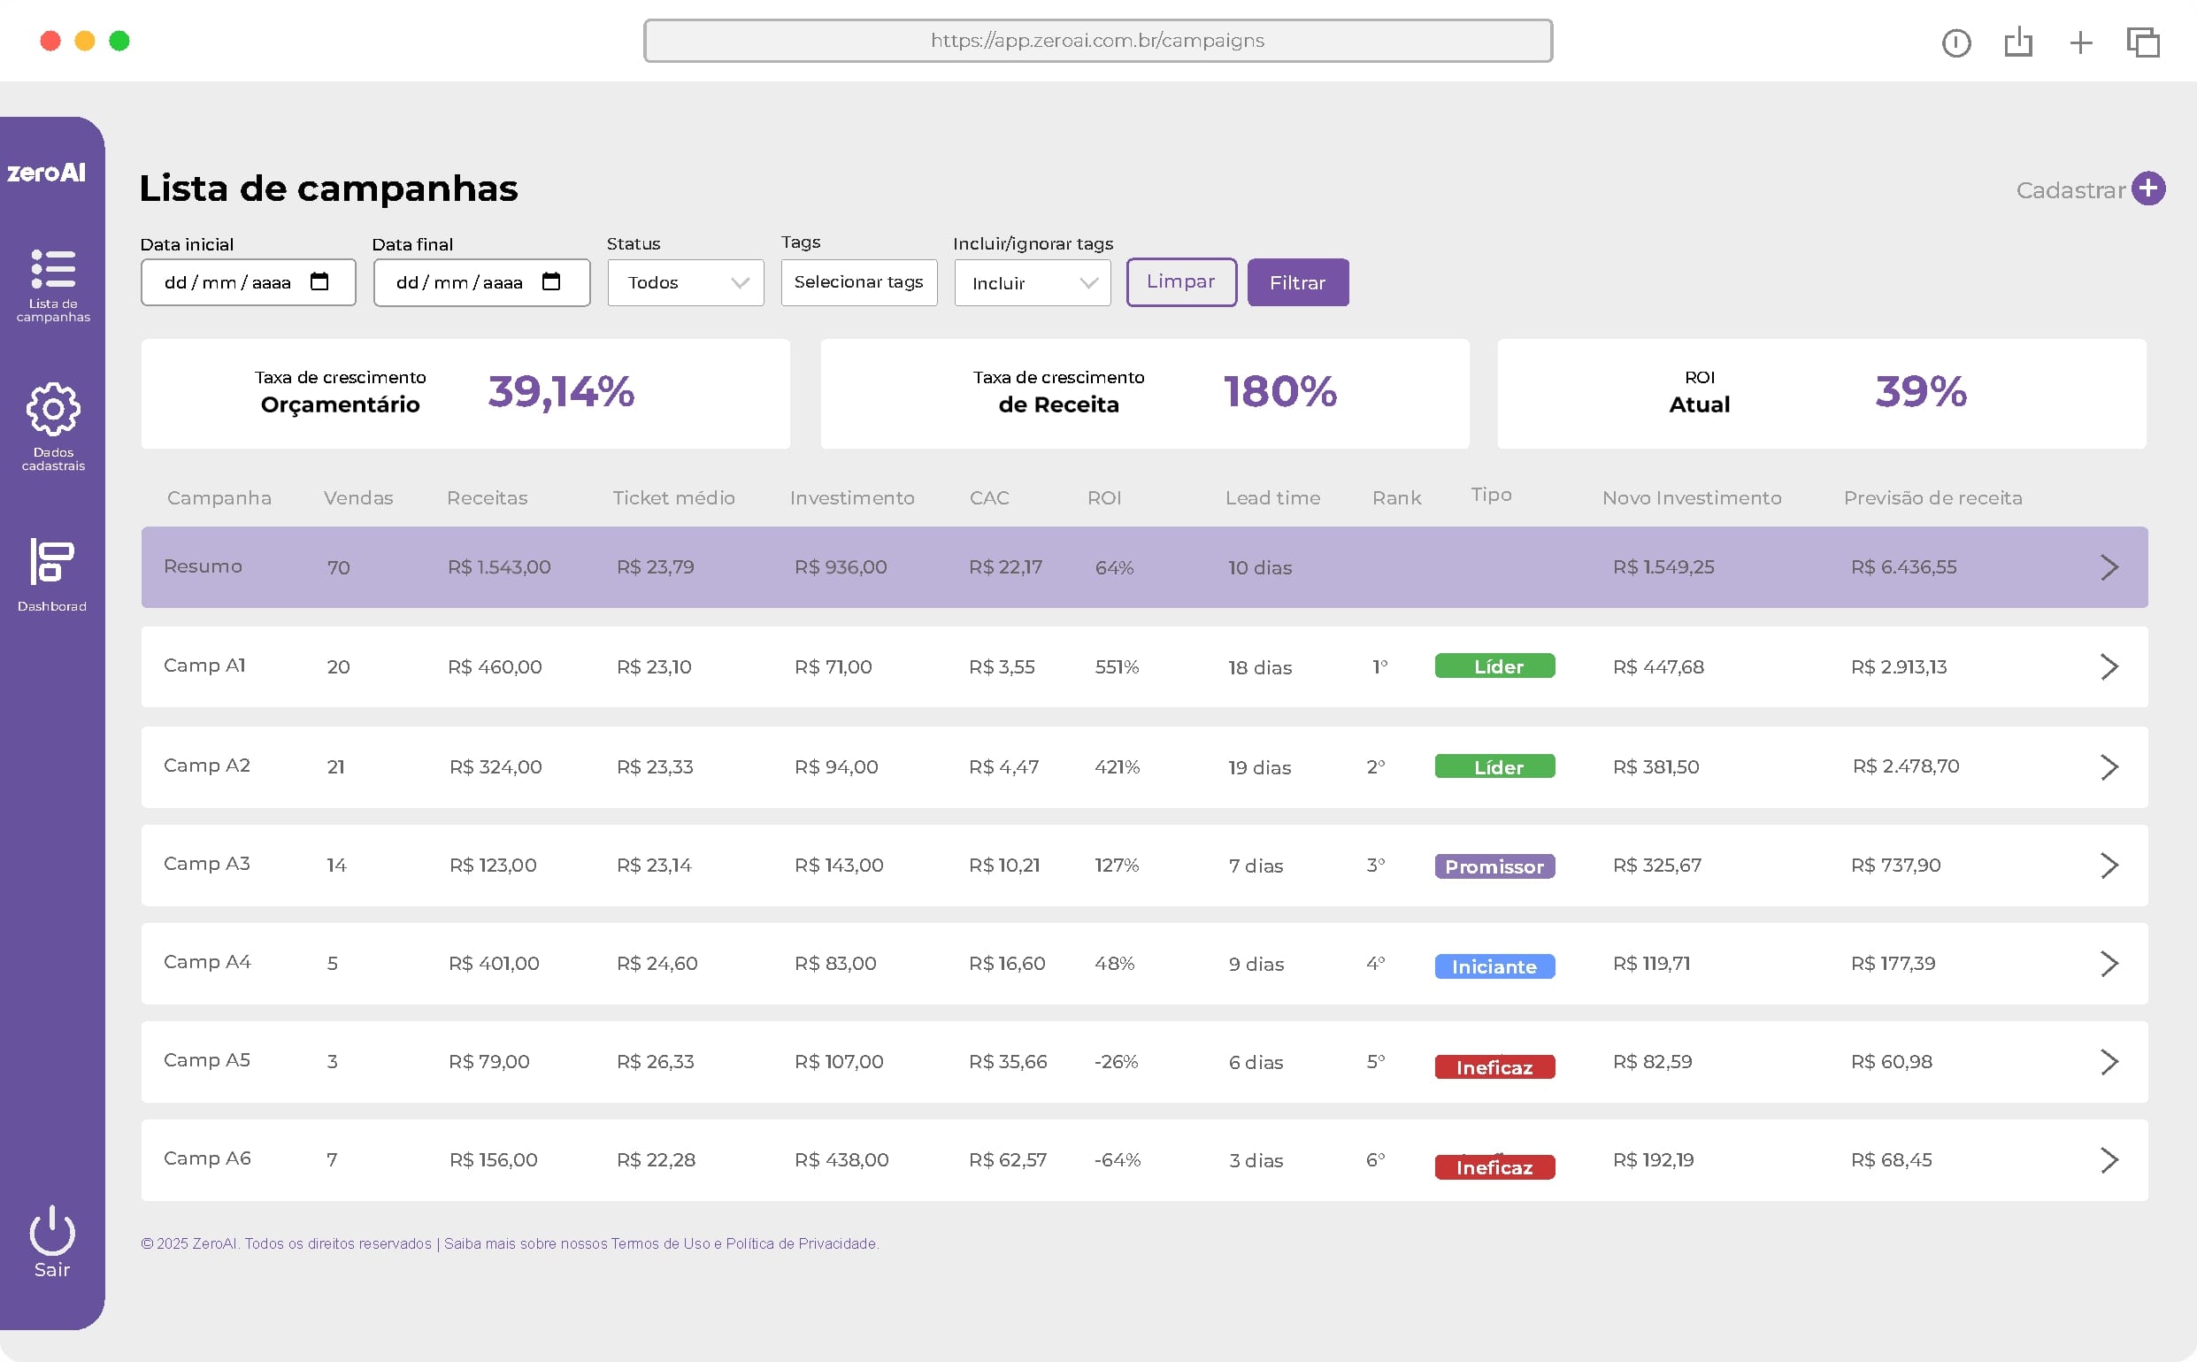Expand the Status Todos dropdown
Screen dimensions: 2197x1362
click(x=685, y=283)
